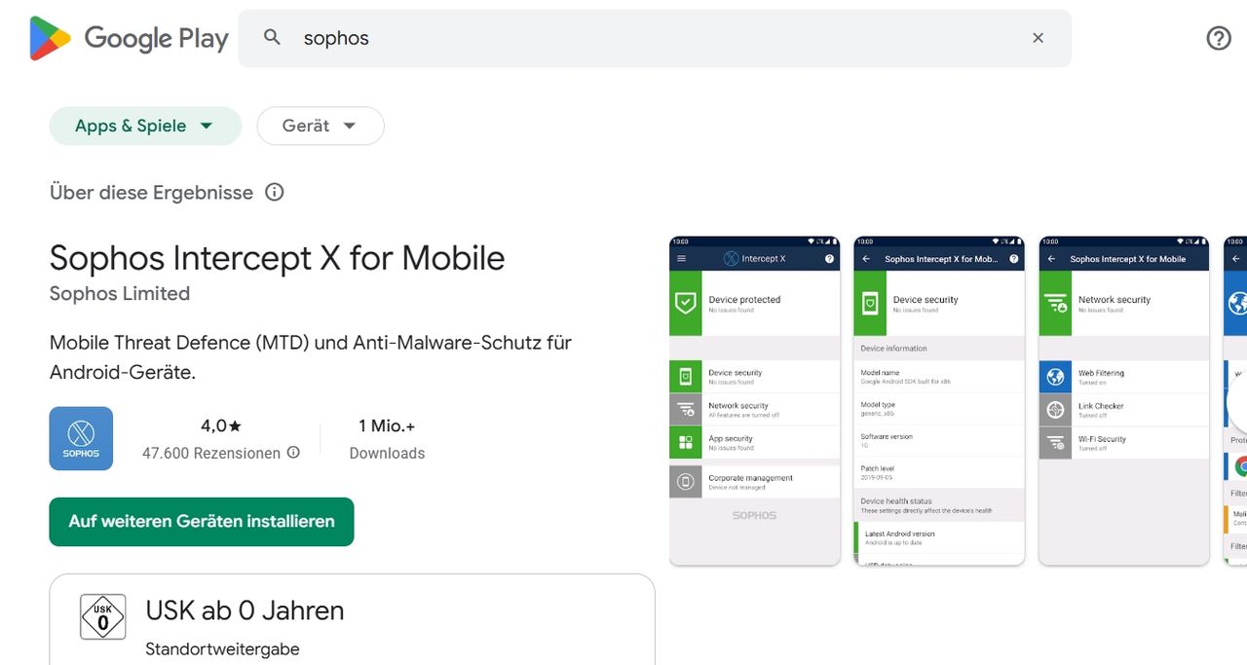Click the Mobile Threat Defence description text

[x=311, y=357]
